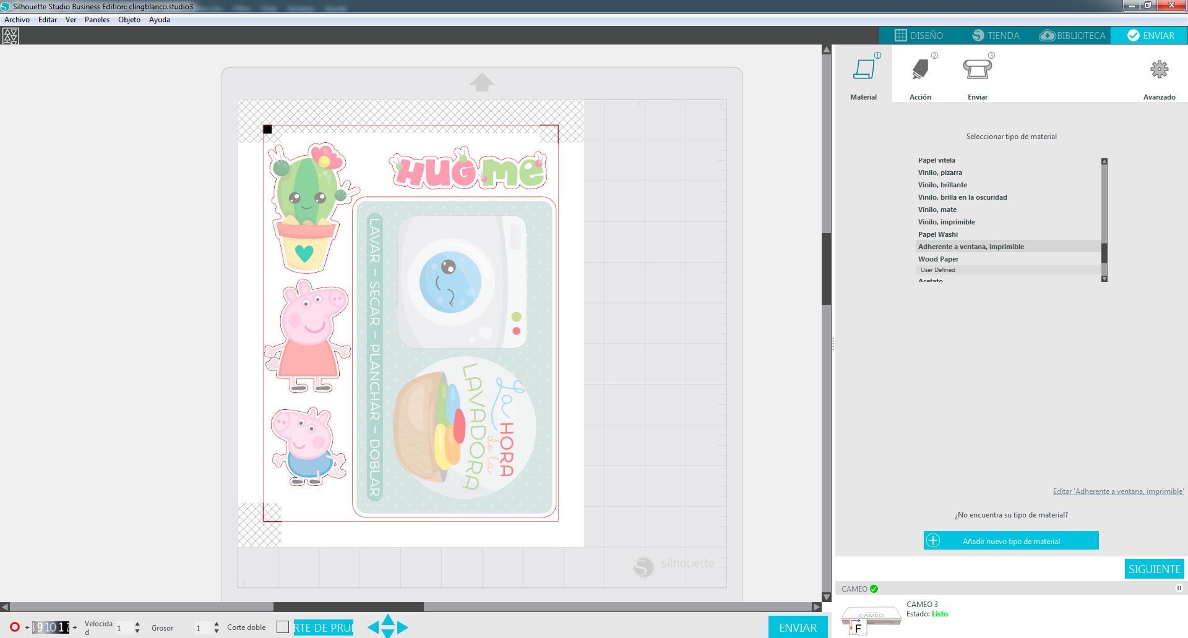Pause the CAMEO job queue
Image resolution: width=1188 pixels, height=638 pixels.
[x=1179, y=589]
